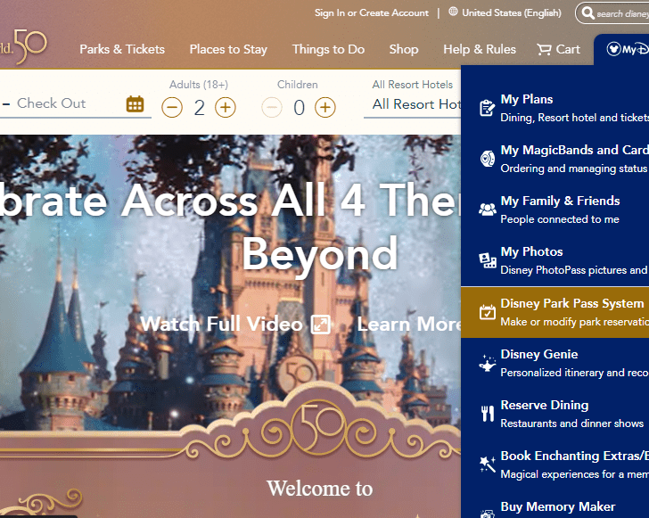The image size is (649, 518).
Task: Click the My Plans clipboard icon
Action: (487, 108)
